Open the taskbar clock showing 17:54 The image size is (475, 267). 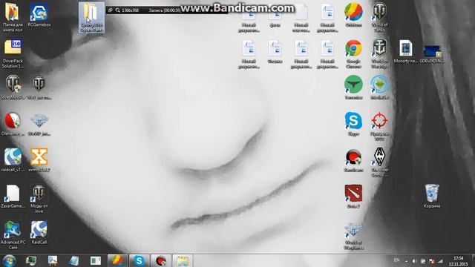[x=459, y=261]
